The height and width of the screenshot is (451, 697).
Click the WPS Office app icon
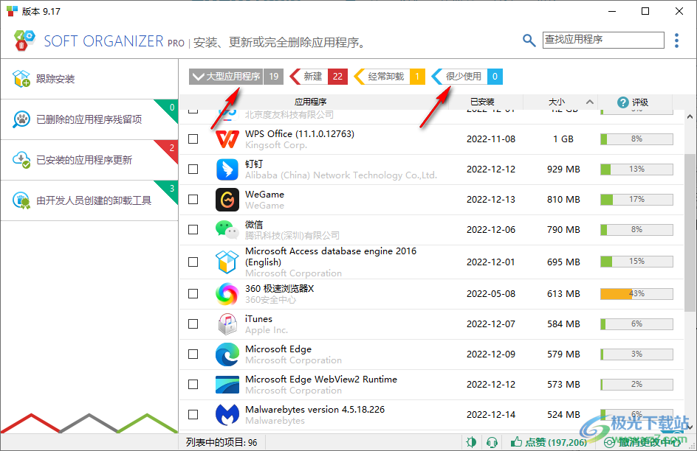(227, 139)
